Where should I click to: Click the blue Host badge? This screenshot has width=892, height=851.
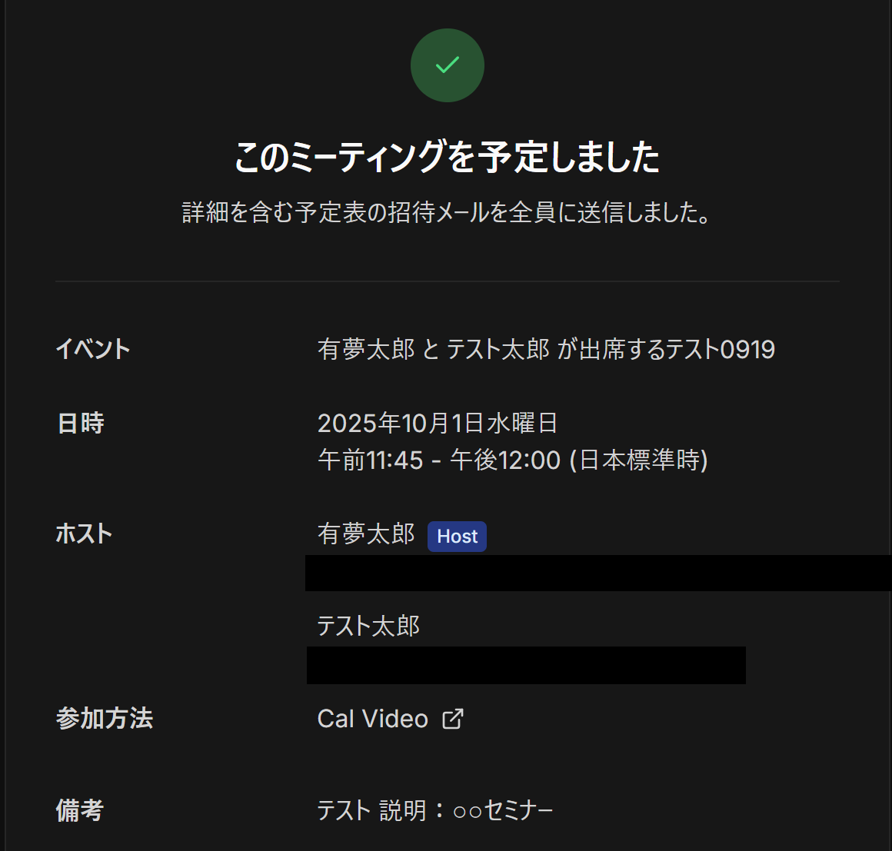coord(457,537)
